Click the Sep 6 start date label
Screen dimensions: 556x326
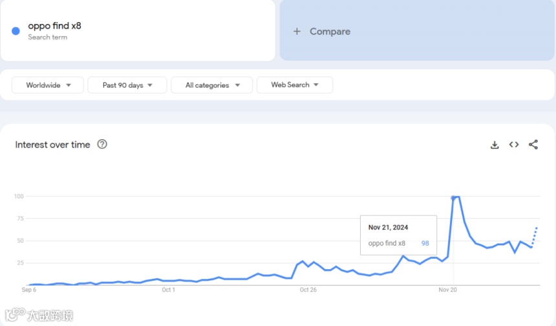click(x=28, y=290)
